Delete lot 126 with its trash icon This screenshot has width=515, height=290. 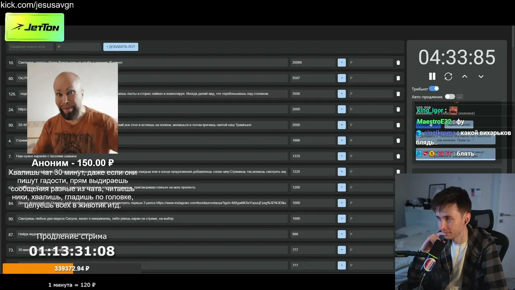398,93
